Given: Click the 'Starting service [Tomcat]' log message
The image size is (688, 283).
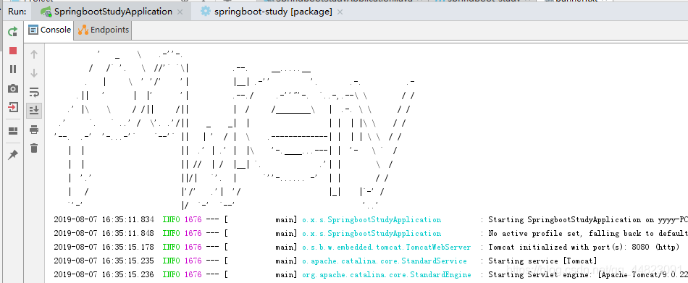Looking at the screenshot, I should [x=542, y=261].
